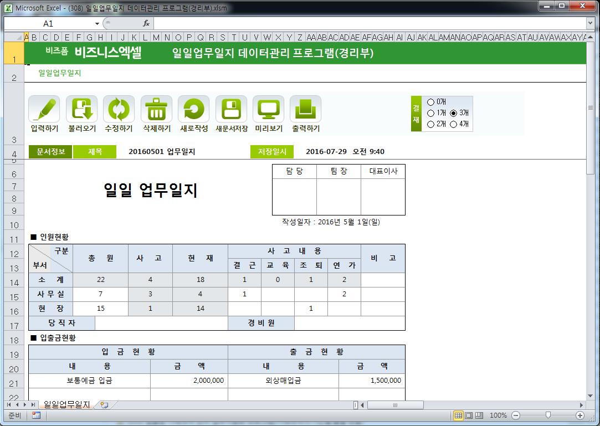
Task: Click the zoom in plus button
Action: pos(580,415)
